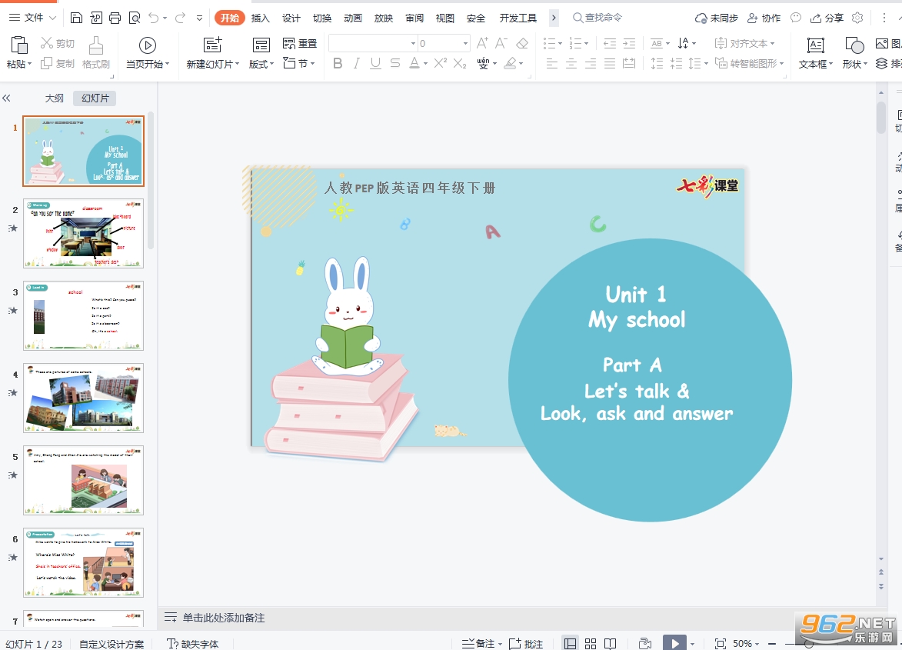Click the New Slide (新建幻灯片) icon
902x650 pixels.
click(x=212, y=45)
